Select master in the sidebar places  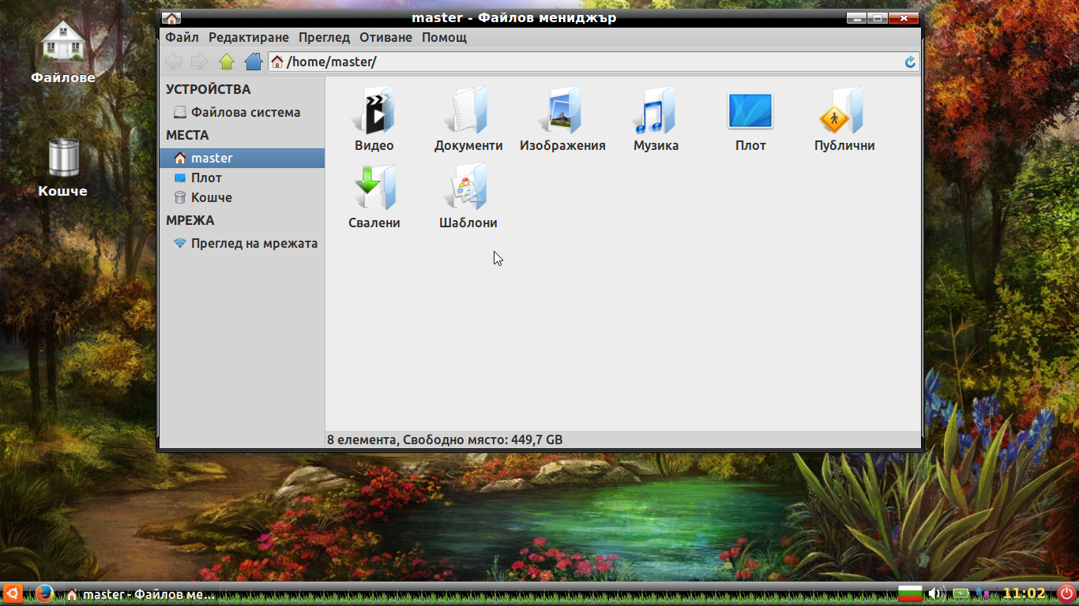242,158
